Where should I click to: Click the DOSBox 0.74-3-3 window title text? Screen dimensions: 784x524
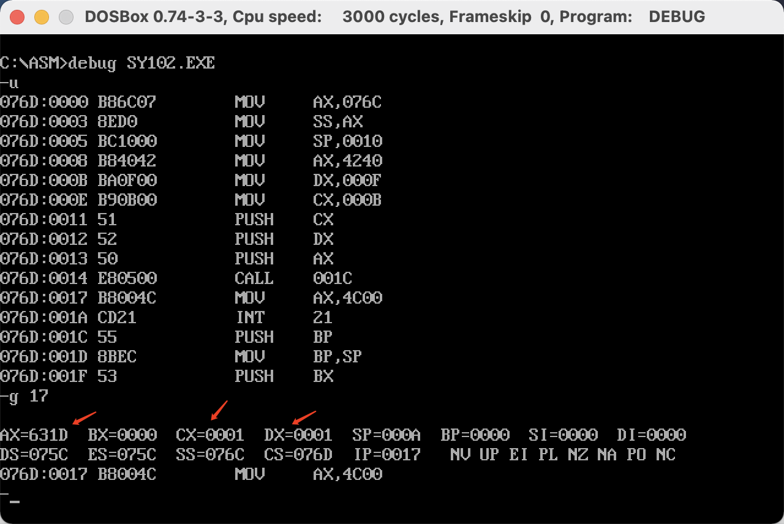tap(394, 17)
